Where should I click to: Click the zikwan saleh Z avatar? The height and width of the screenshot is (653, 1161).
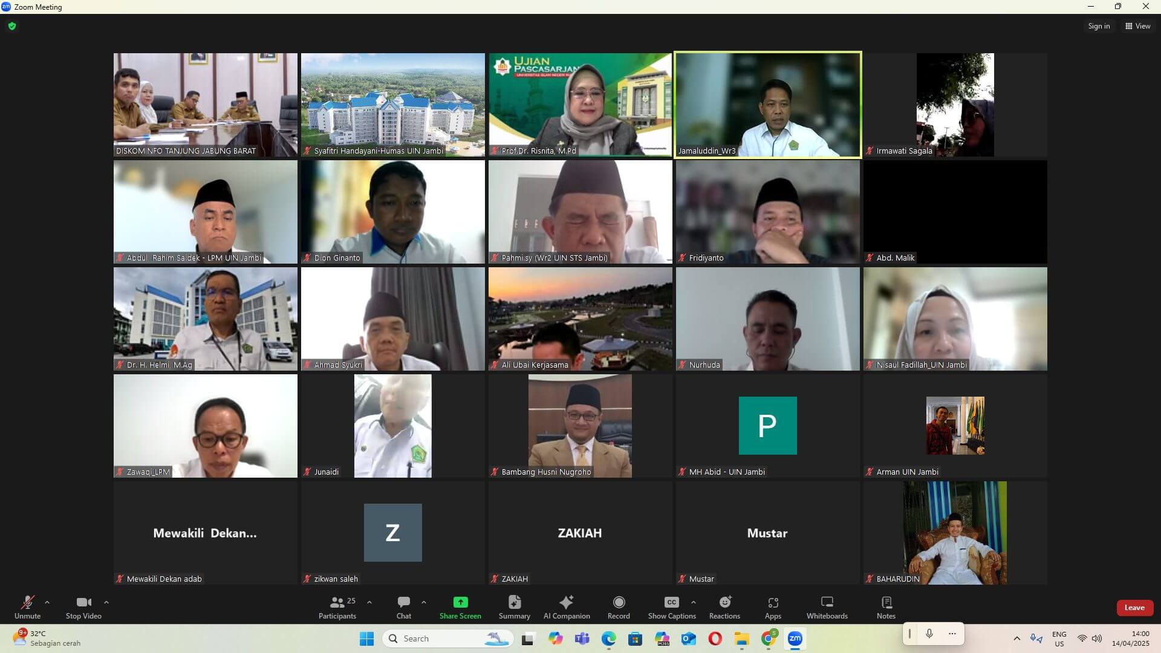pos(392,533)
